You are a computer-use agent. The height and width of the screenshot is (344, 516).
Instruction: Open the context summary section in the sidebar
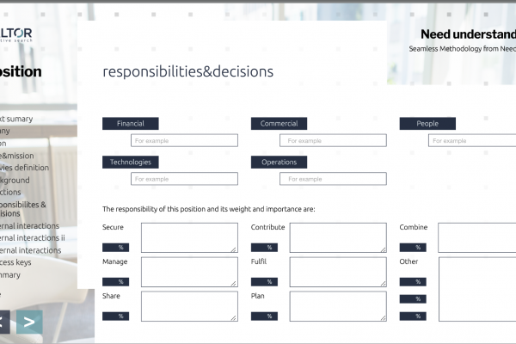[17, 119]
